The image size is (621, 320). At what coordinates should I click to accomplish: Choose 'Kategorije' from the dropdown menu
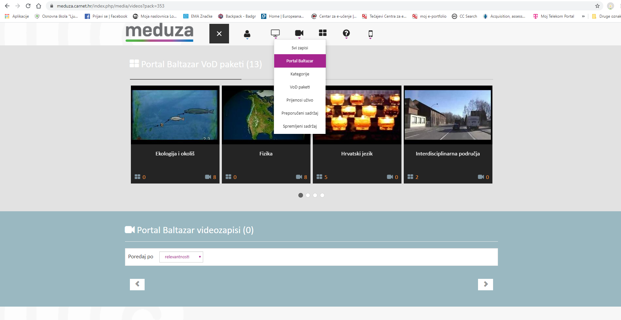[x=300, y=74]
